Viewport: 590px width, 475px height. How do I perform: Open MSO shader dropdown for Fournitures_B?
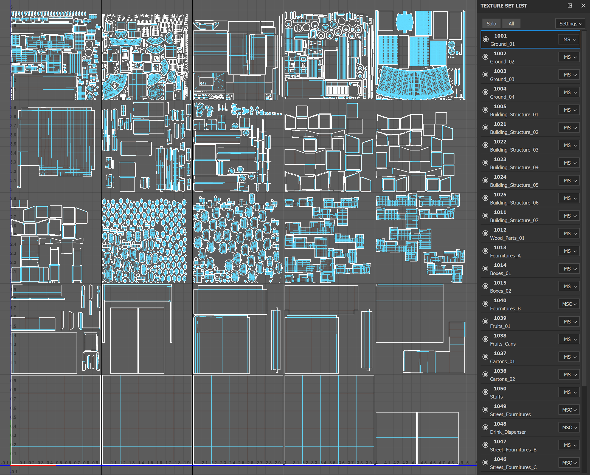(x=569, y=304)
